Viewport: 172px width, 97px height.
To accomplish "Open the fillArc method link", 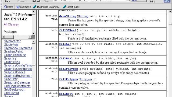I will [65, 44].
